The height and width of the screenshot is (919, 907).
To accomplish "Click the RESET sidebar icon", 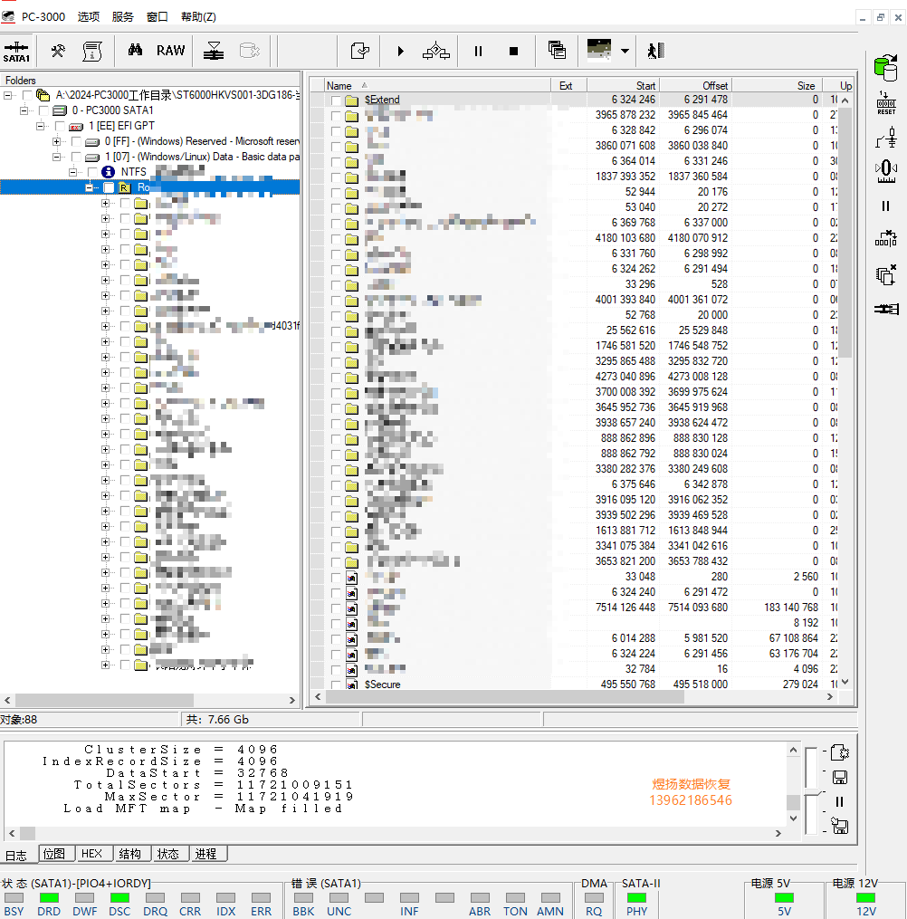I will coord(886,103).
